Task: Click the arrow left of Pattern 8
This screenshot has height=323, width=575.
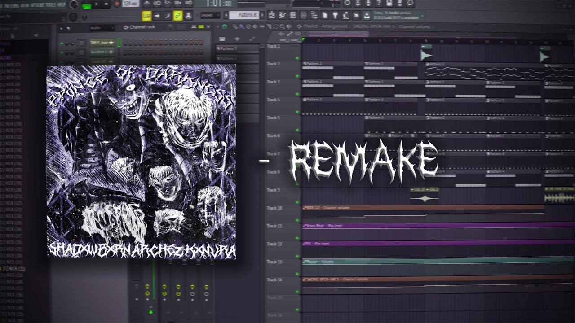Action: [226, 15]
